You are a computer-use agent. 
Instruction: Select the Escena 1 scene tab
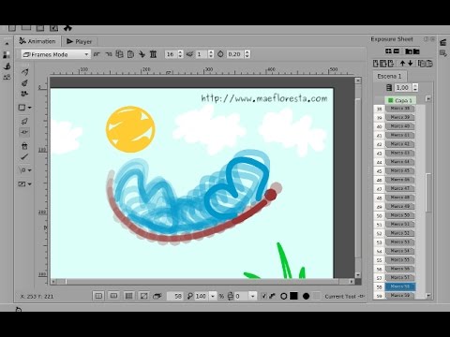tap(389, 76)
